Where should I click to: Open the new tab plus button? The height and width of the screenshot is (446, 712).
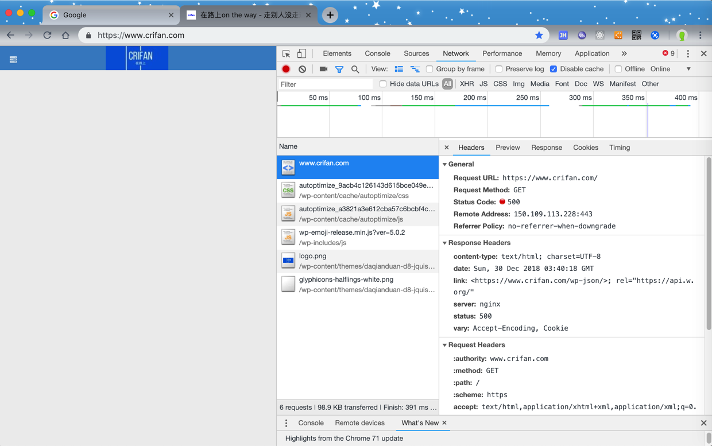[x=330, y=15]
